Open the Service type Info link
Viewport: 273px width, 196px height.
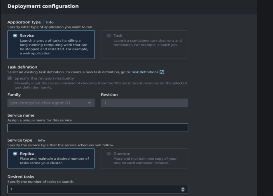pos(41,140)
